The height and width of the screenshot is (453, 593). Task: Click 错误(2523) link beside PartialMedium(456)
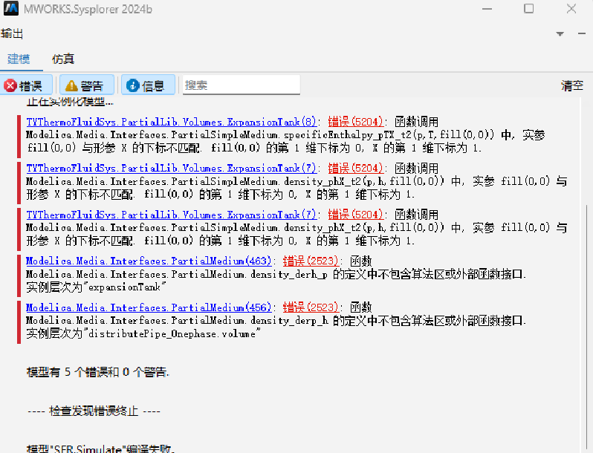[311, 307]
